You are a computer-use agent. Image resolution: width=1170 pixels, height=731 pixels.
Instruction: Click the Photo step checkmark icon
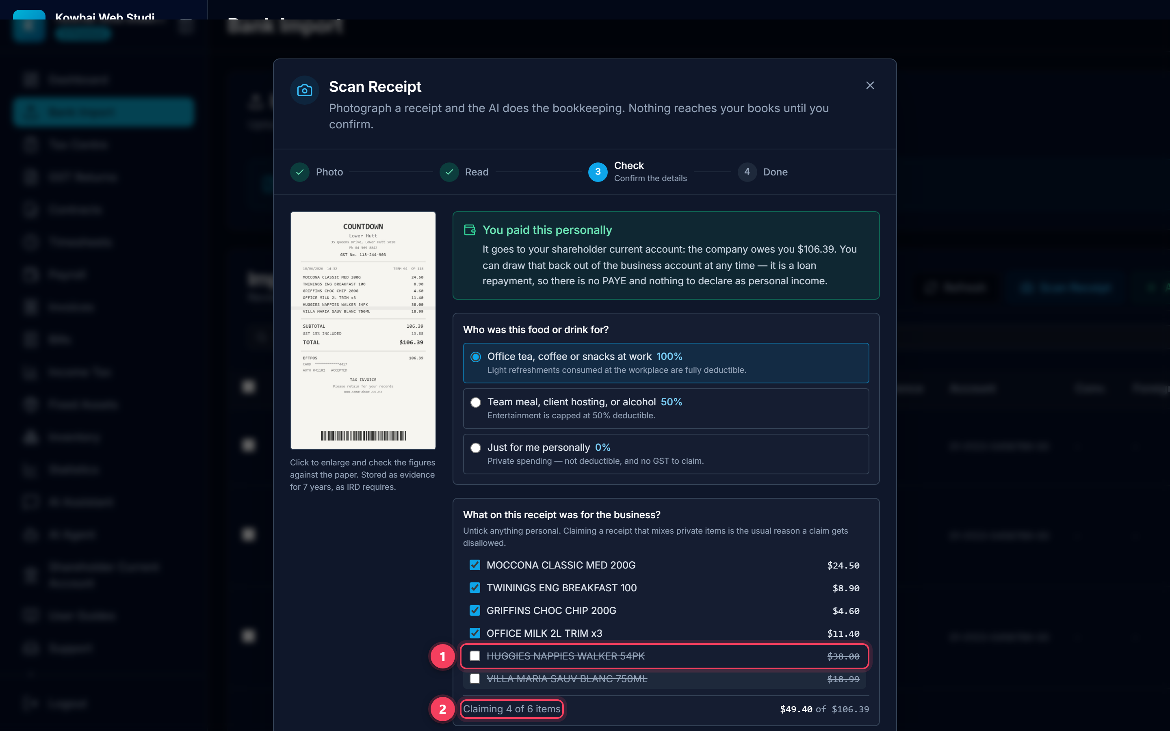click(x=300, y=172)
